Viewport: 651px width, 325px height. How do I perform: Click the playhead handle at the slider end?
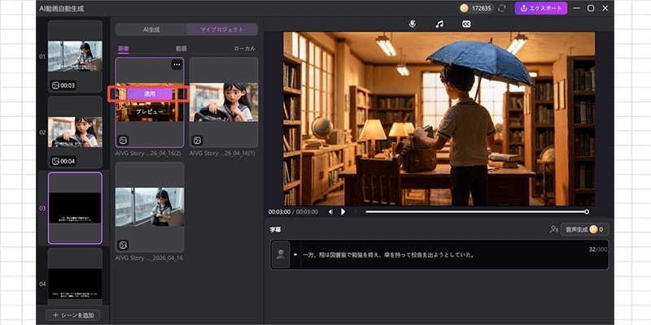[587, 212]
